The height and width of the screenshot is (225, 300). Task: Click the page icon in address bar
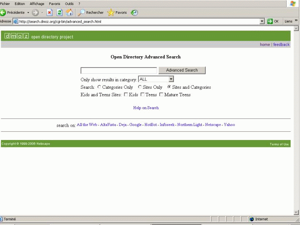(x=16, y=21)
